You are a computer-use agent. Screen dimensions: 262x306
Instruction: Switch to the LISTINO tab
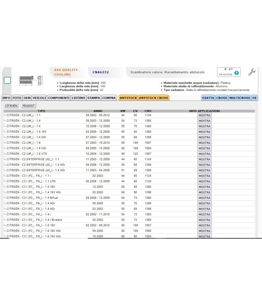click(x=78, y=98)
